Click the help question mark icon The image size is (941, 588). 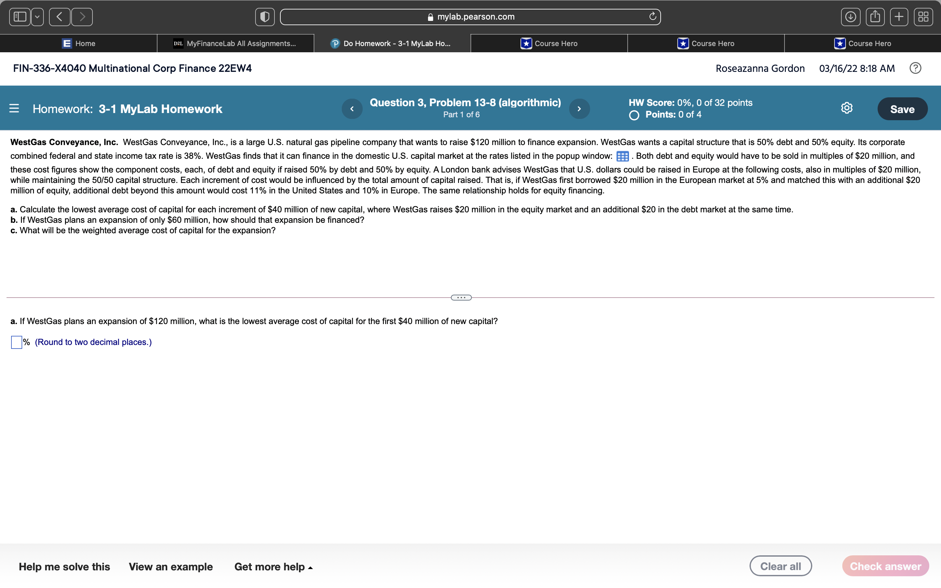pyautogui.click(x=915, y=68)
